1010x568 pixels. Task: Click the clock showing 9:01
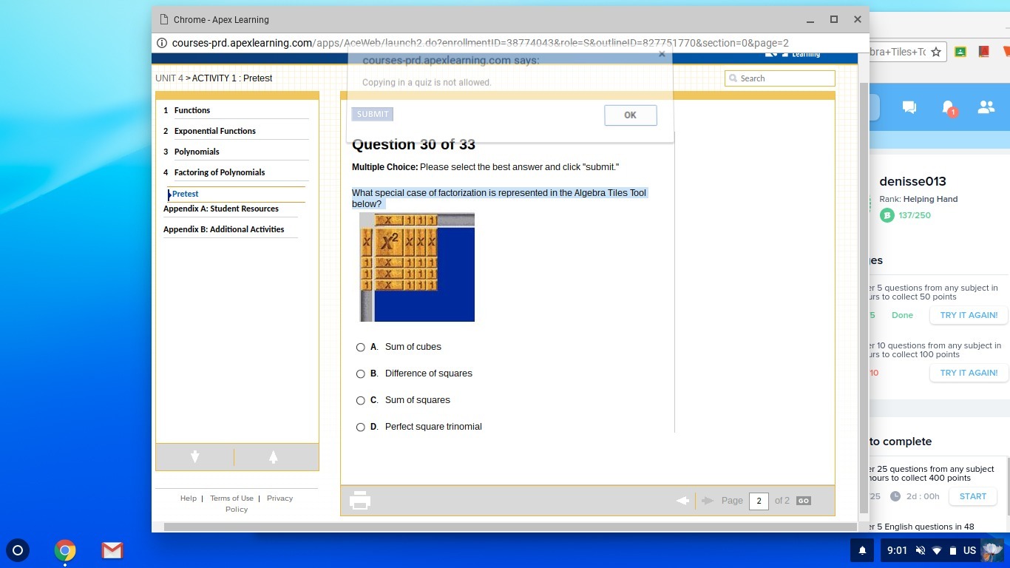(897, 550)
